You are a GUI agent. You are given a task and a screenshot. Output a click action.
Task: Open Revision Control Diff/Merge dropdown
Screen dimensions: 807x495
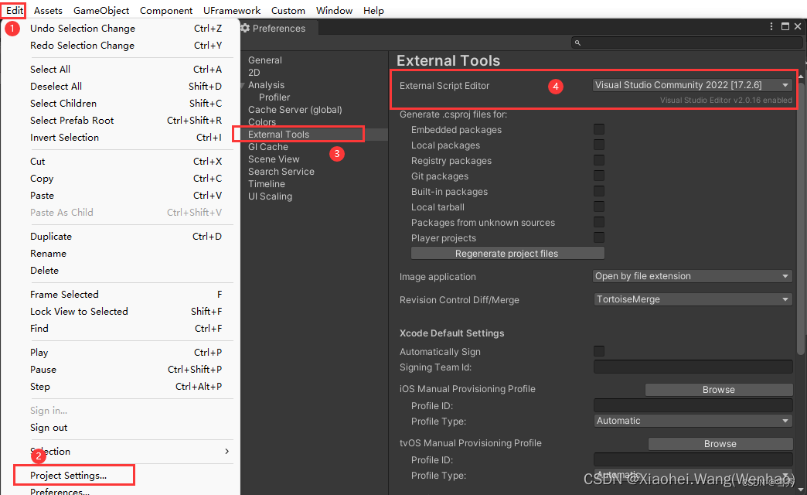693,299
